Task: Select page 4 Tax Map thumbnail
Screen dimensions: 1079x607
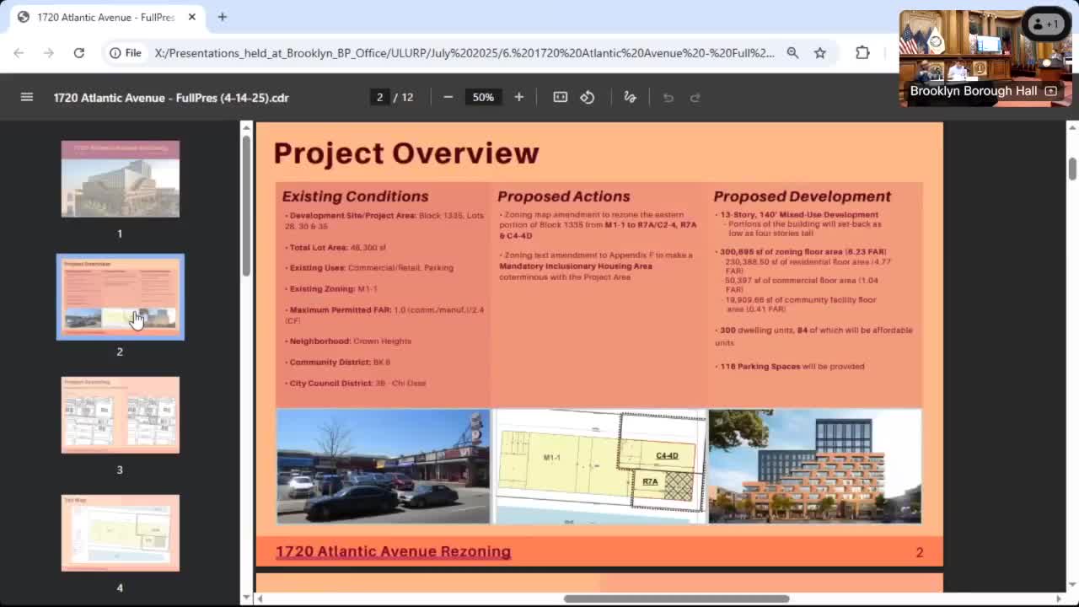Action: pos(121,533)
